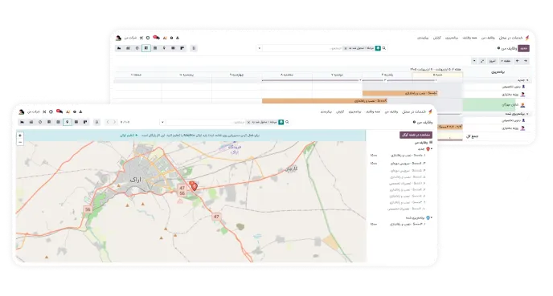Open برنامه‌ریزی menu in back window
This screenshot has height=296, width=553.
pos(452,38)
